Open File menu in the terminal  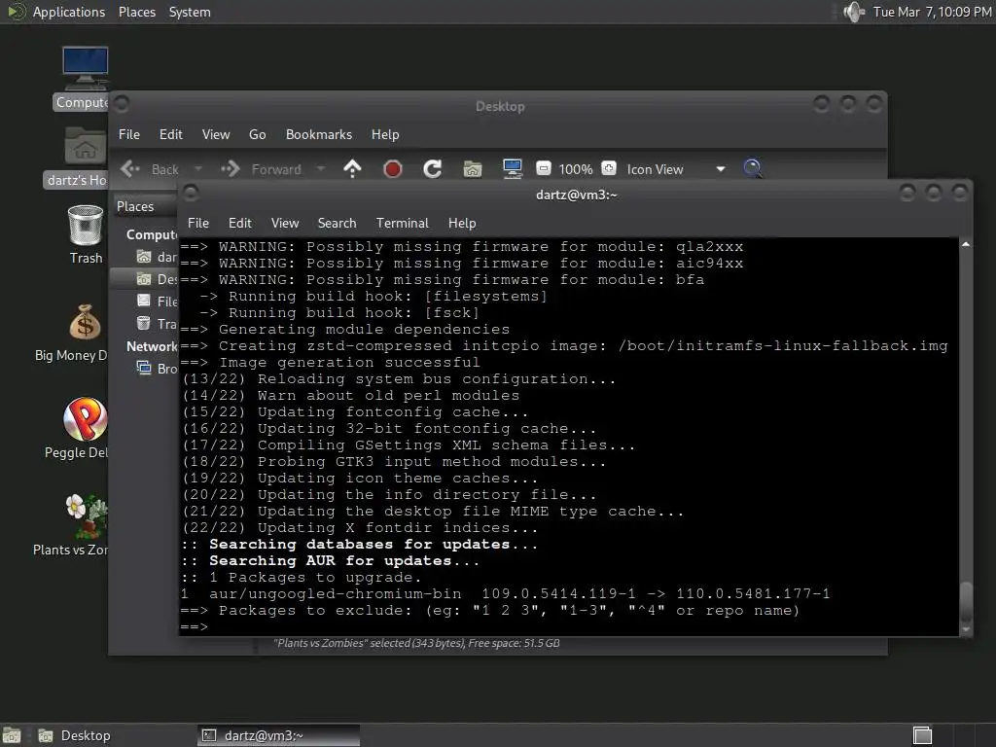point(198,223)
